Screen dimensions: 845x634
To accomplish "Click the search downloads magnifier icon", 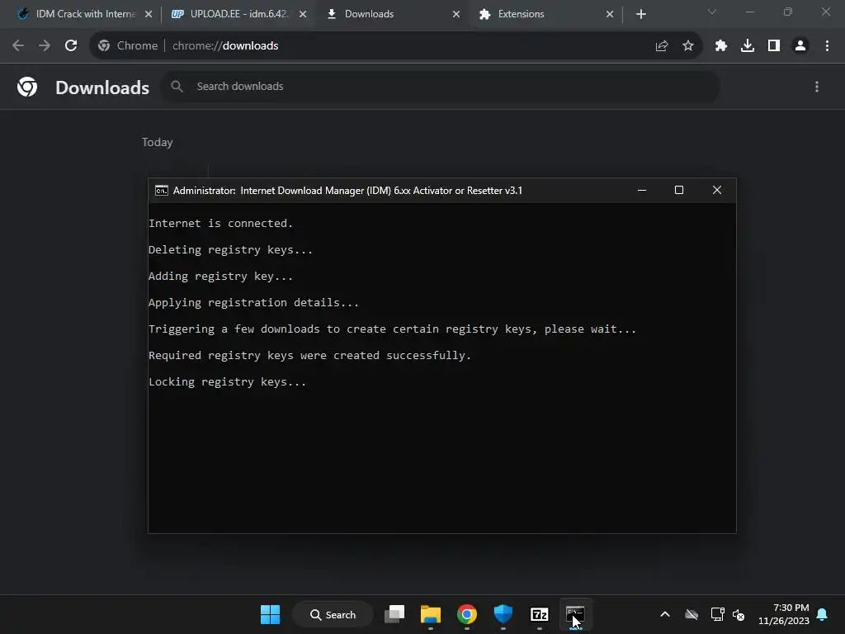I will tap(177, 86).
